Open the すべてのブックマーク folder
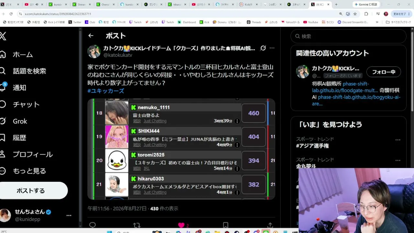 click(x=398, y=22)
